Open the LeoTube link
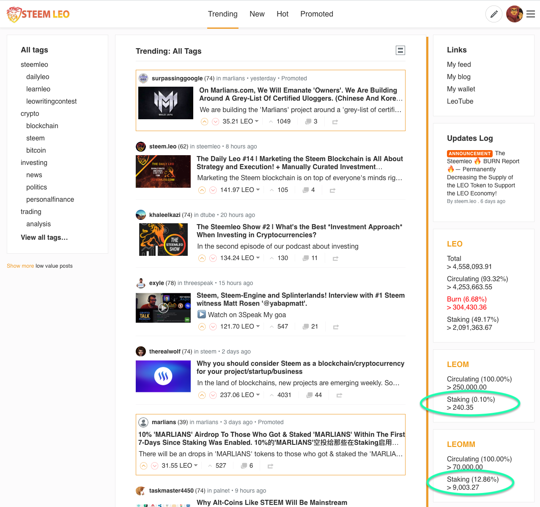 (460, 101)
